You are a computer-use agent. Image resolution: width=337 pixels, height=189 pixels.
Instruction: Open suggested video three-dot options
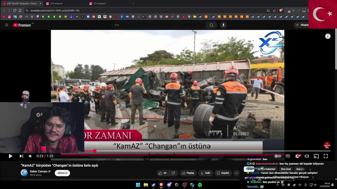[x=313, y=177]
